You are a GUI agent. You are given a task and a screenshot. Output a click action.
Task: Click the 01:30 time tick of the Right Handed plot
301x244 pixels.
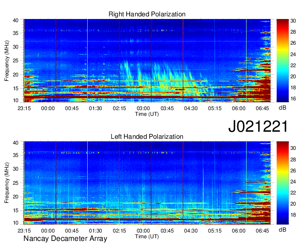tap(96, 108)
